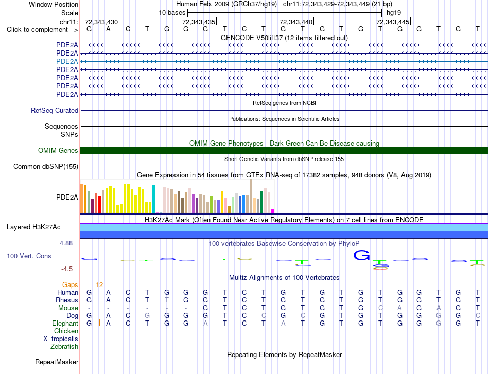Screen dimensions: 489x374
Task: Click the Common dbSNP(155) track label
Action: click(x=45, y=167)
